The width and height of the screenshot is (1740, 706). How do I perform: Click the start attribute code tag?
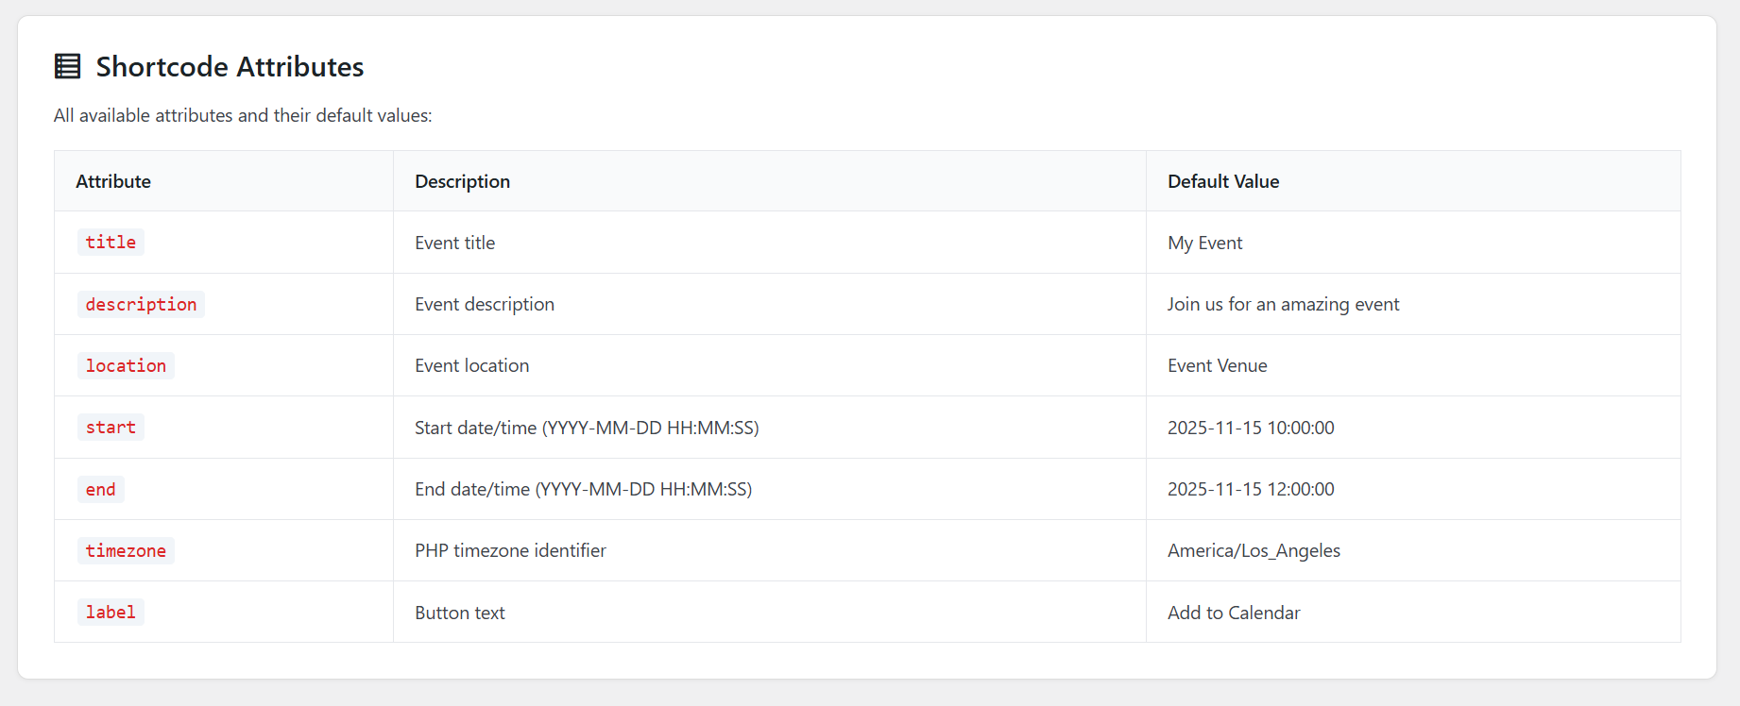click(111, 428)
